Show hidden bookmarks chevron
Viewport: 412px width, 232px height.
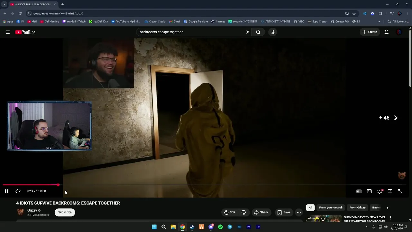click(379, 22)
